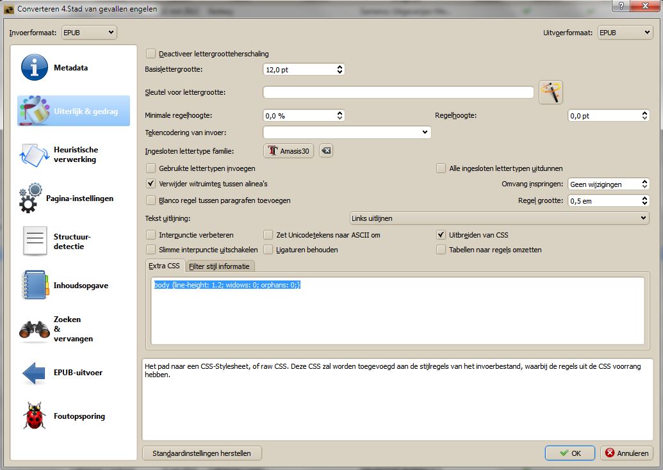This screenshot has height=470, width=663.
Task: Adjust Basislettergrootte spinner arrows
Action: point(340,69)
